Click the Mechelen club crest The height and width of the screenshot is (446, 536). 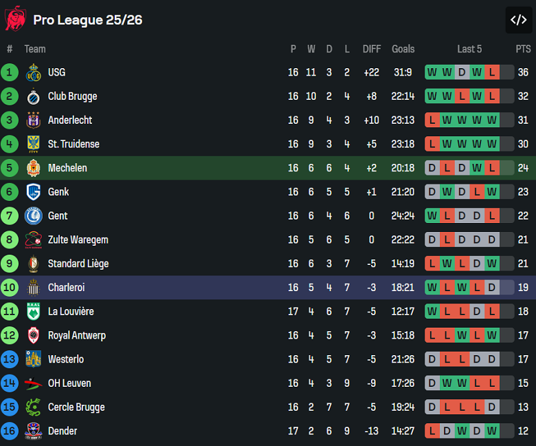click(x=33, y=168)
